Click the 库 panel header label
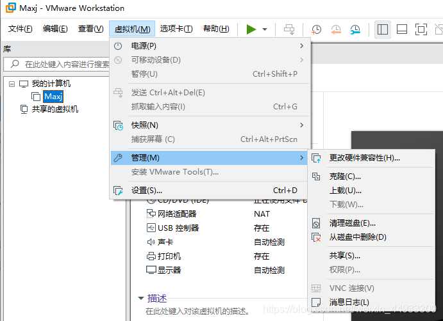The image size is (443, 321). point(7,49)
